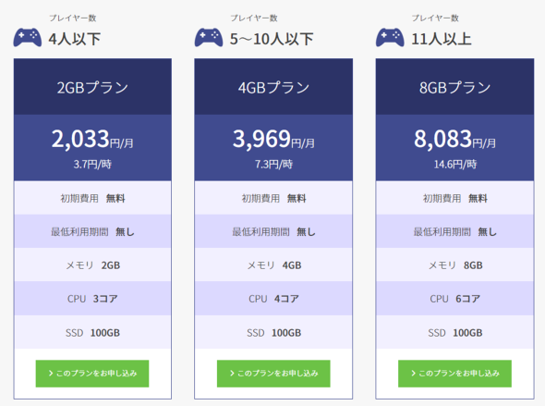Click the 4人以下 player count heading

pyautogui.click(x=75, y=39)
